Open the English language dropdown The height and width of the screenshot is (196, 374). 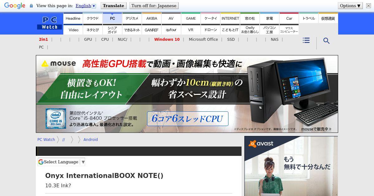[85, 6]
